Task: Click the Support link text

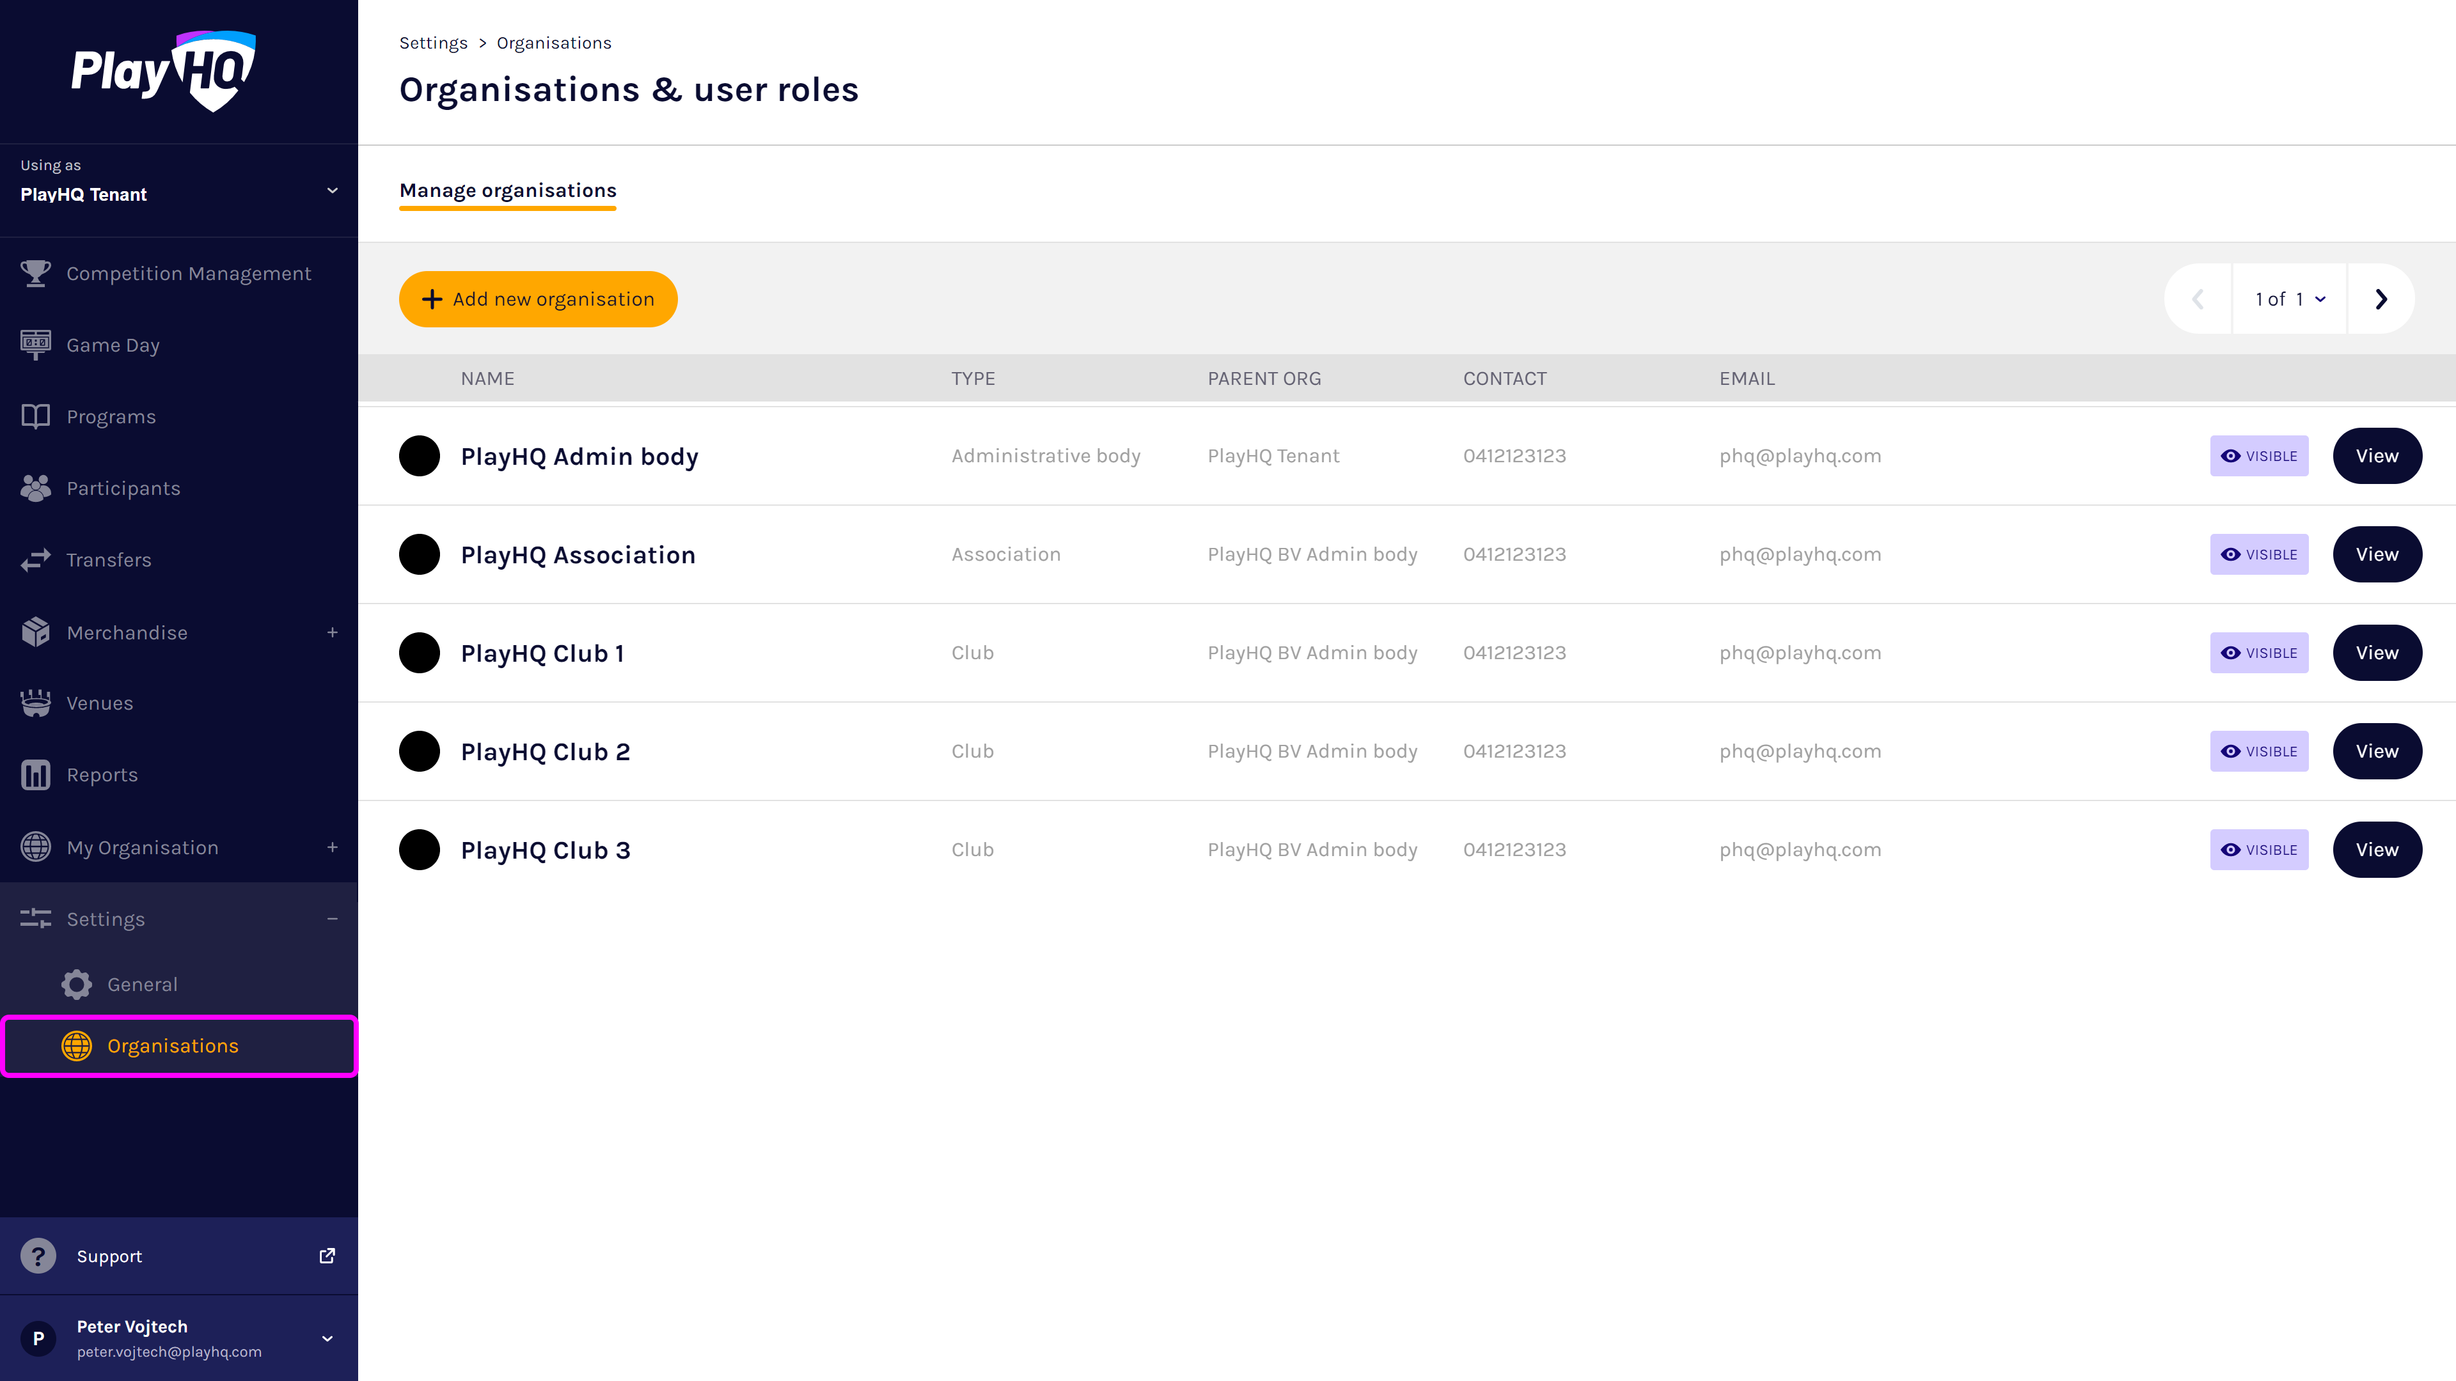Action: [x=109, y=1256]
